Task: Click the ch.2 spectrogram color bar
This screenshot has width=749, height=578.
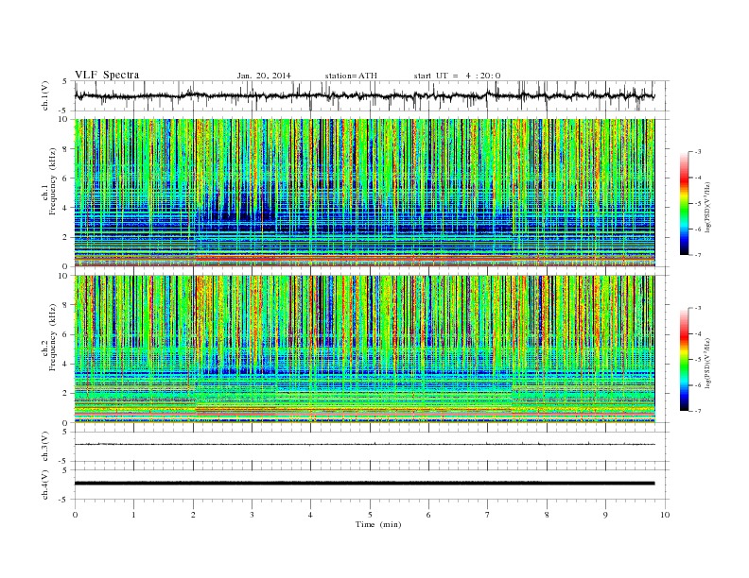Action: (x=685, y=359)
